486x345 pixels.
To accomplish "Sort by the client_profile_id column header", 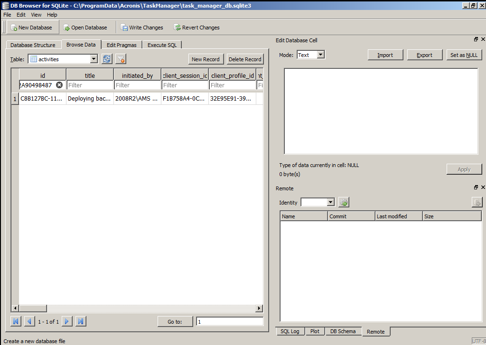I will [233, 75].
